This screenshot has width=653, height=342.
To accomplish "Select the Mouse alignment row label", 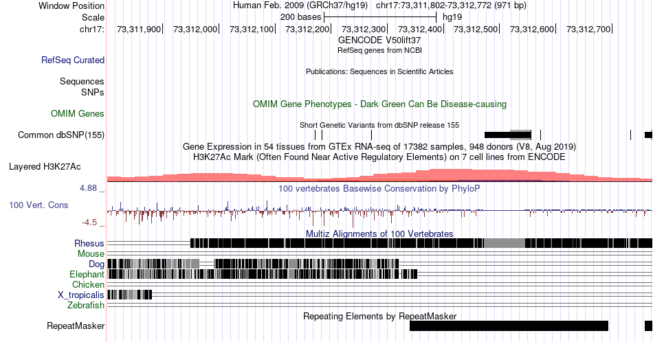I will (x=91, y=254).
